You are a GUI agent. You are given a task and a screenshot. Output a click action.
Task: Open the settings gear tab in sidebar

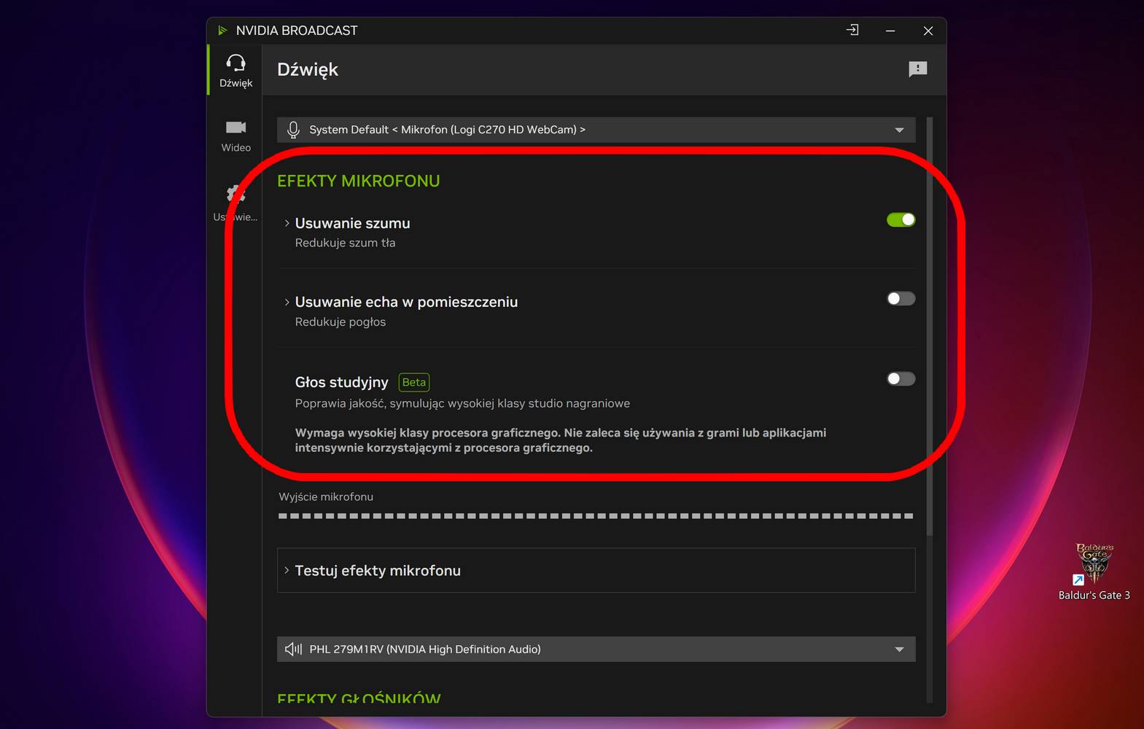point(236,203)
